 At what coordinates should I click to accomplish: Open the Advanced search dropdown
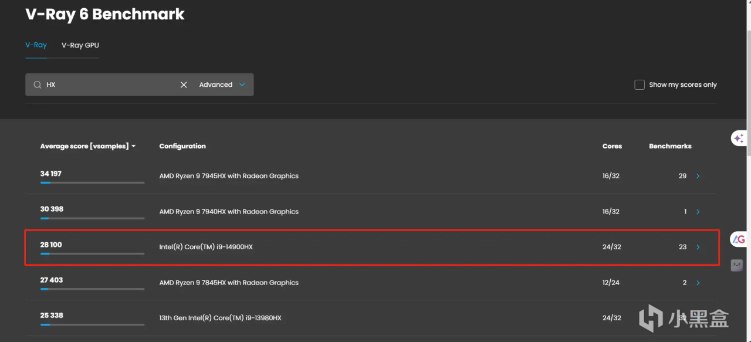point(222,84)
